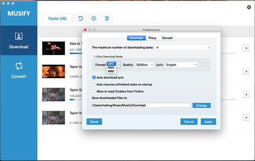This screenshot has height=161, width=255.
Task: Delete tasks using the trash icon
Action: pyautogui.click(x=107, y=19)
